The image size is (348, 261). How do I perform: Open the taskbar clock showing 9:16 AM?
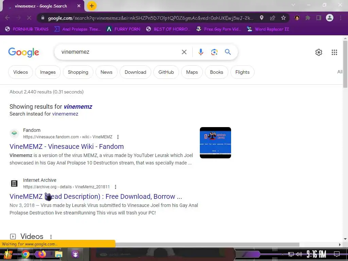pos(316,254)
